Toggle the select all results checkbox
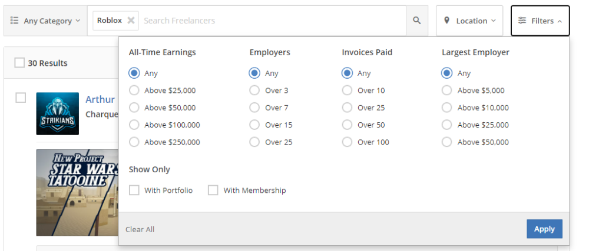The image size is (589, 251). tap(19, 63)
